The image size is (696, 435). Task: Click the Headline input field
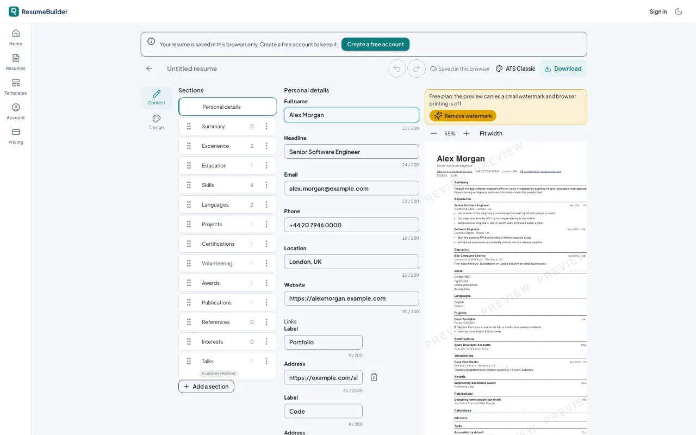point(351,152)
